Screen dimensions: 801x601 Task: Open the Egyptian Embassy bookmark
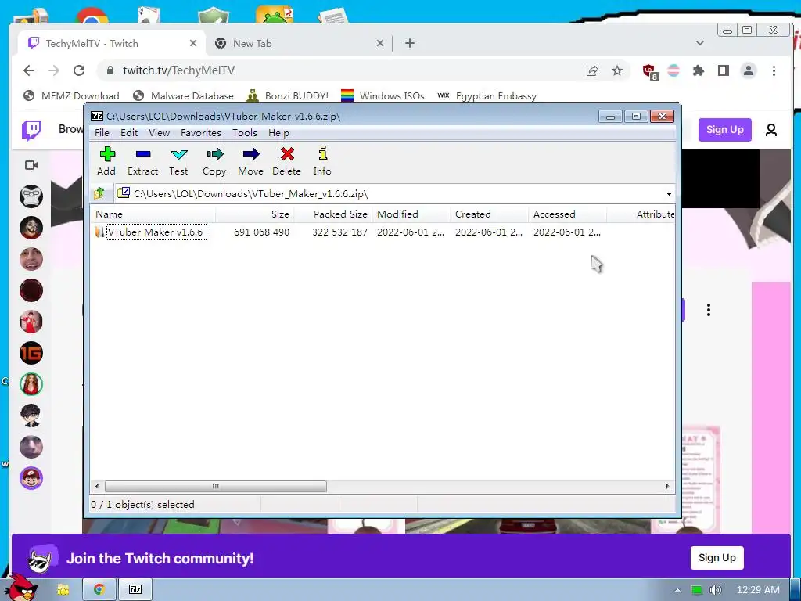click(x=487, y=95)
